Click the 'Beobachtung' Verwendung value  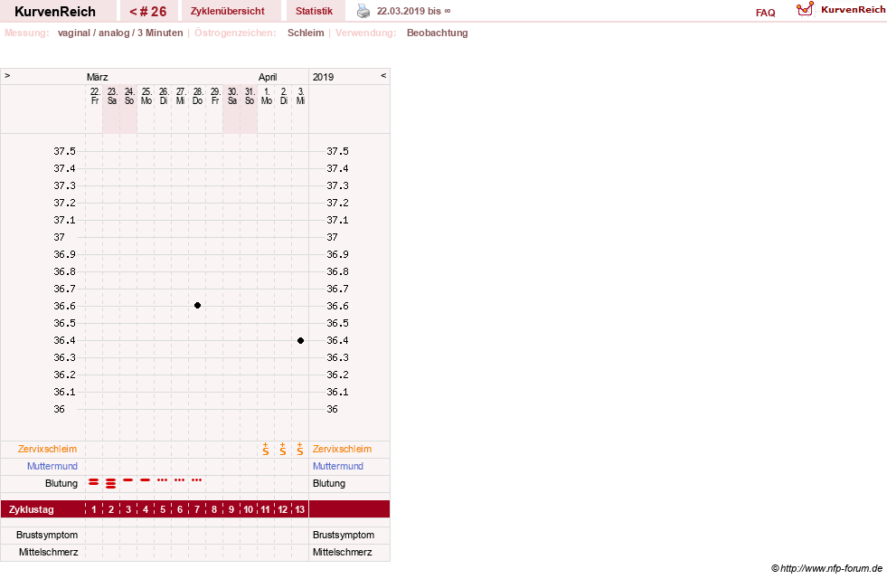coord(438,33)
